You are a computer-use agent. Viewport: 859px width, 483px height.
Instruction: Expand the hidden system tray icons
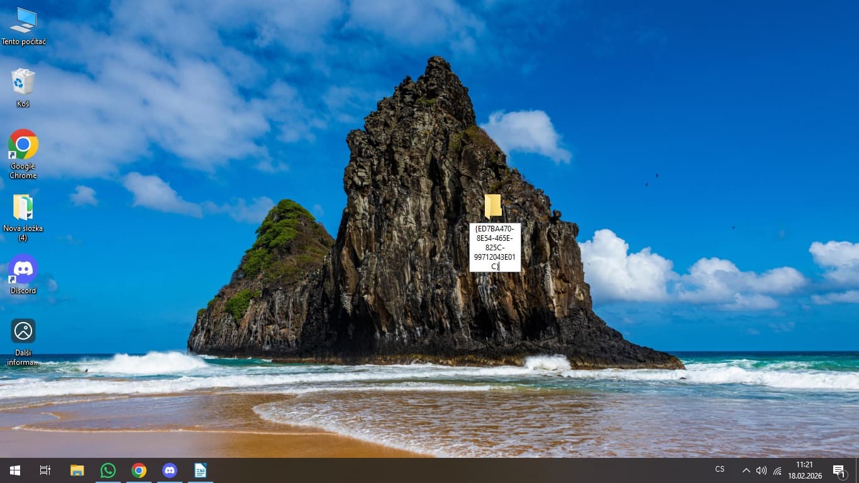(746, 470)
